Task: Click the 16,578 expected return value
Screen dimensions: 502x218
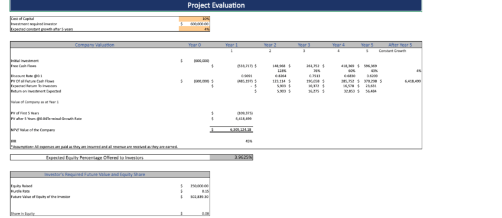Action: pyautogui.click(x=348, y=86)
